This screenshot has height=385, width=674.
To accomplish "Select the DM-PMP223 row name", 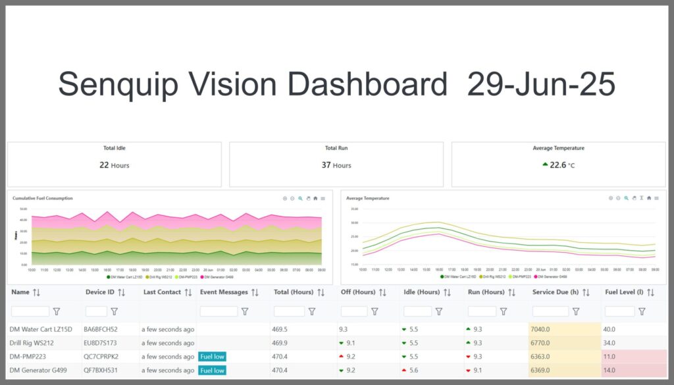I will point(28,357).
